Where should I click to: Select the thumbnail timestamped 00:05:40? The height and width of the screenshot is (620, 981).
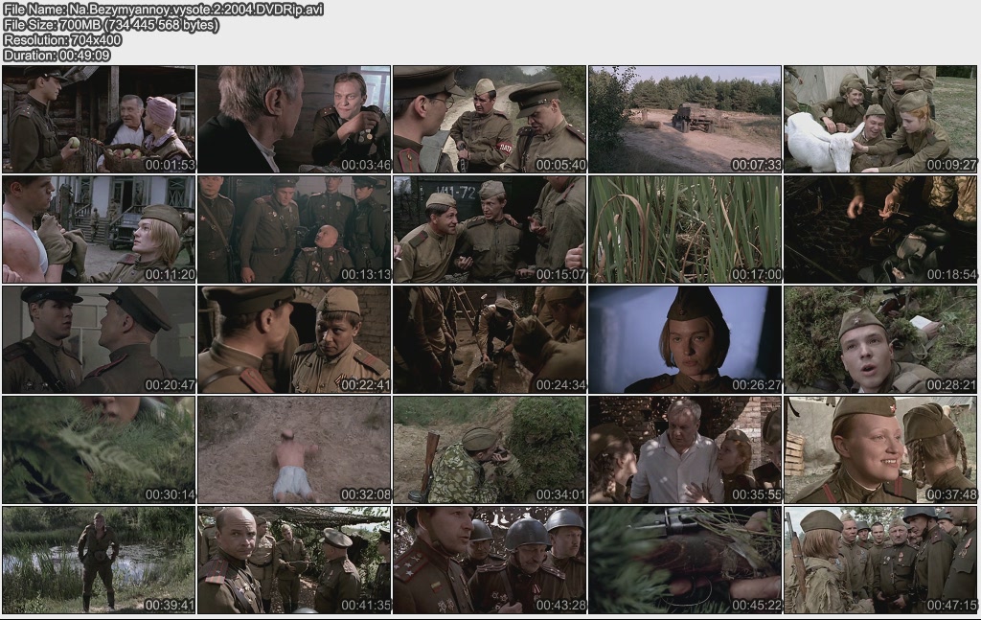pos(490,119)
